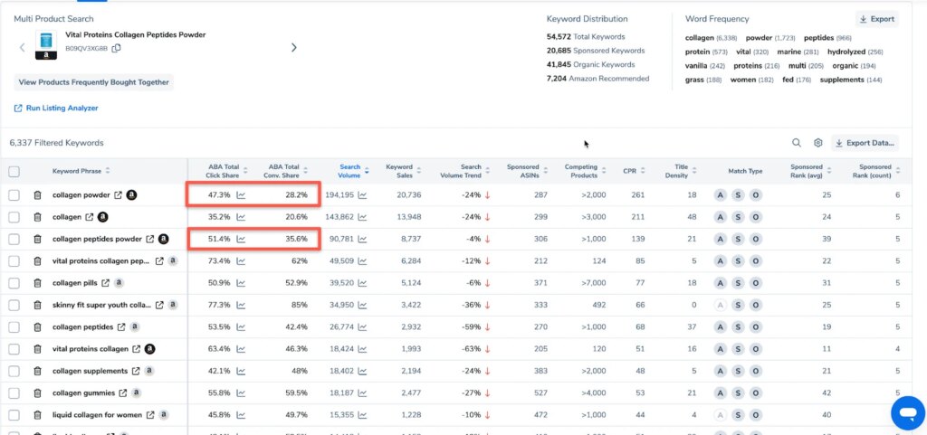Go to previous product with left chevron
Image resolution: width=927 pixels, height=435 pixels.
coord(23,47)
